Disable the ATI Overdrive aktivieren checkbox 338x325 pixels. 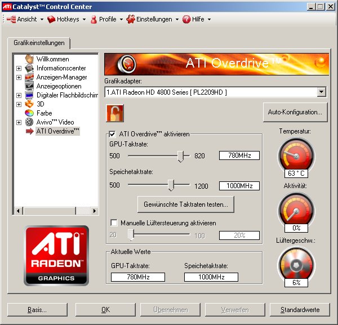click(113, 134)
